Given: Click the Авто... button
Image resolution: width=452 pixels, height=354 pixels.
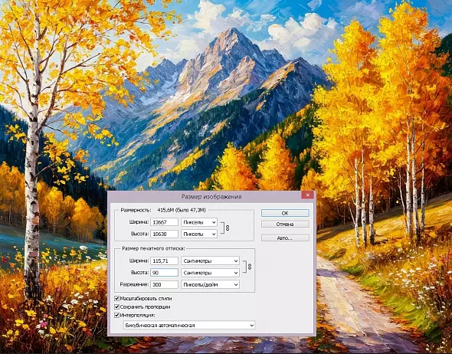Looking at the screenshot, I should pyautogui.click(x=285, y=238).
